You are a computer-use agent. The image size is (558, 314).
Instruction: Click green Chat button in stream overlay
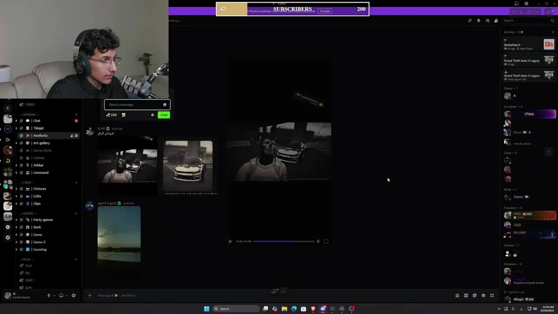(163, 115)
